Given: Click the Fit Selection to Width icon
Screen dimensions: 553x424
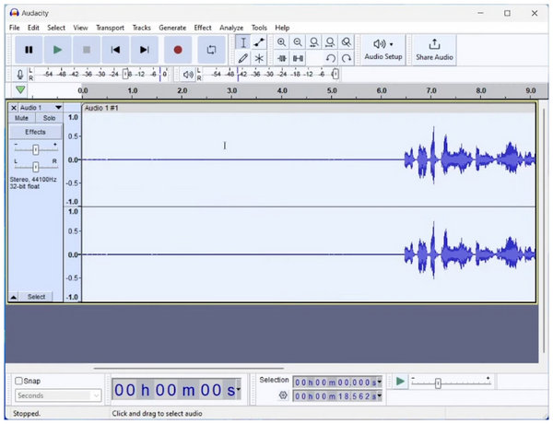Looking at the screenshot, I should 314,42.
